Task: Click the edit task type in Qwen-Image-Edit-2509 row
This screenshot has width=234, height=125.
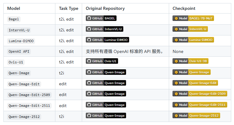Action: (63, 95)
